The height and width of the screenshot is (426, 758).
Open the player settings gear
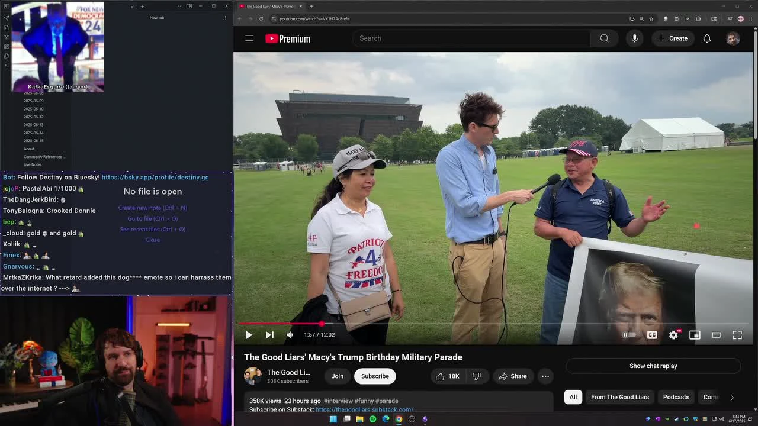coord(673,335)
